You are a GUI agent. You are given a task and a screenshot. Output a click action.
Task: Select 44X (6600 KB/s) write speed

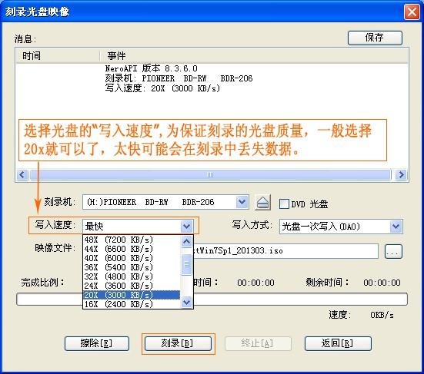coord(132,249)
